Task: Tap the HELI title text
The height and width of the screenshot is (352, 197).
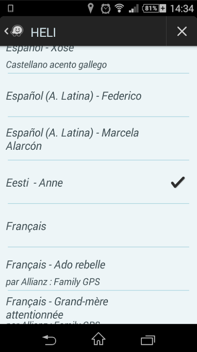Action: [x=43, y=33]
